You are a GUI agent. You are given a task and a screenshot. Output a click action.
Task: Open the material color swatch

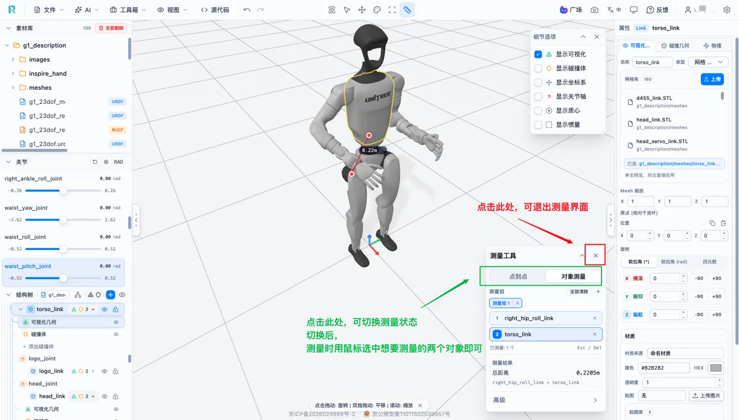716,368
